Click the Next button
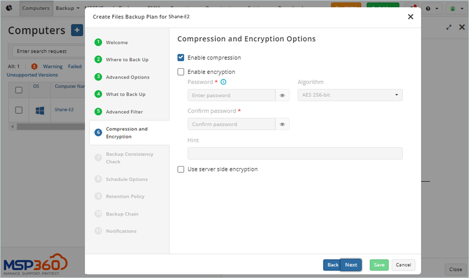 pyautogui.click(x=351, y=265)
